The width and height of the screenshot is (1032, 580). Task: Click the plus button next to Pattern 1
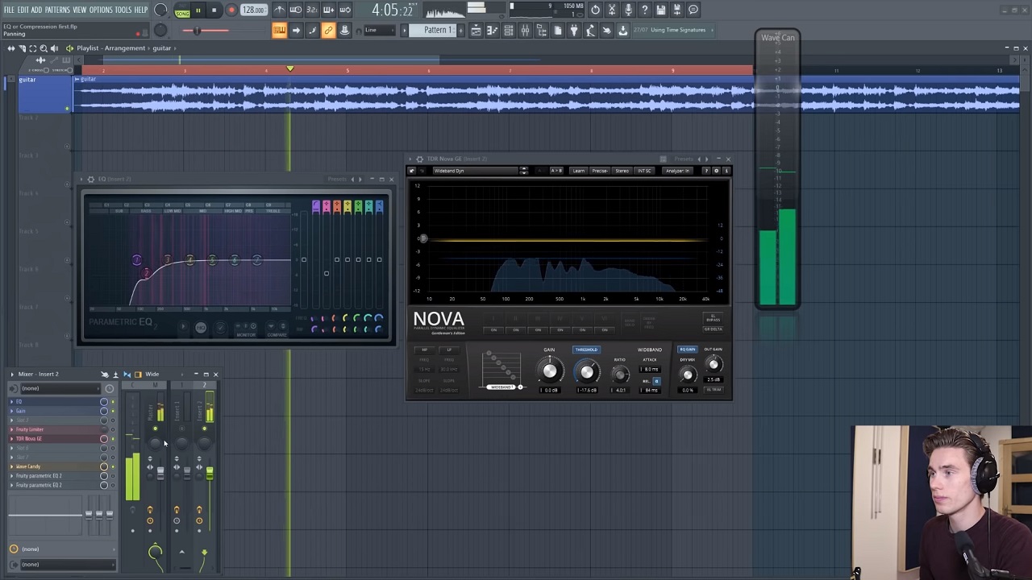(460, 31)
